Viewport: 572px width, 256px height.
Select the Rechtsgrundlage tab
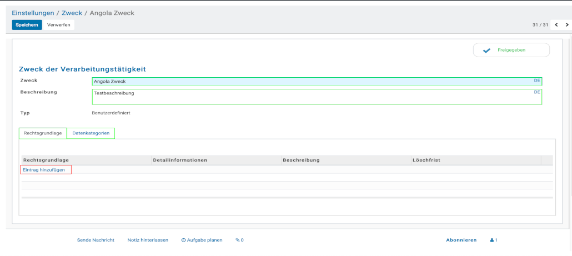pyautogui.click(x=43, y=133)
